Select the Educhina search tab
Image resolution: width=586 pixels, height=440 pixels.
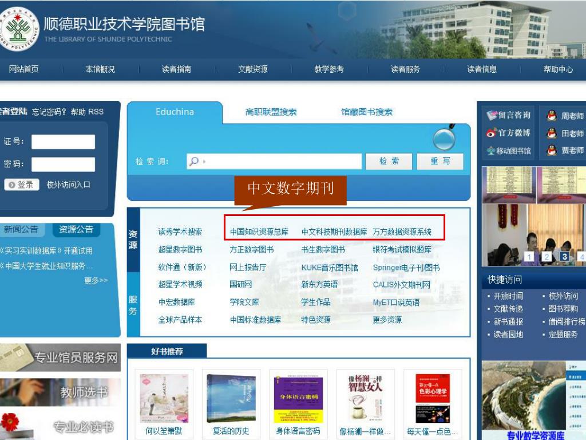click(175, 112)
